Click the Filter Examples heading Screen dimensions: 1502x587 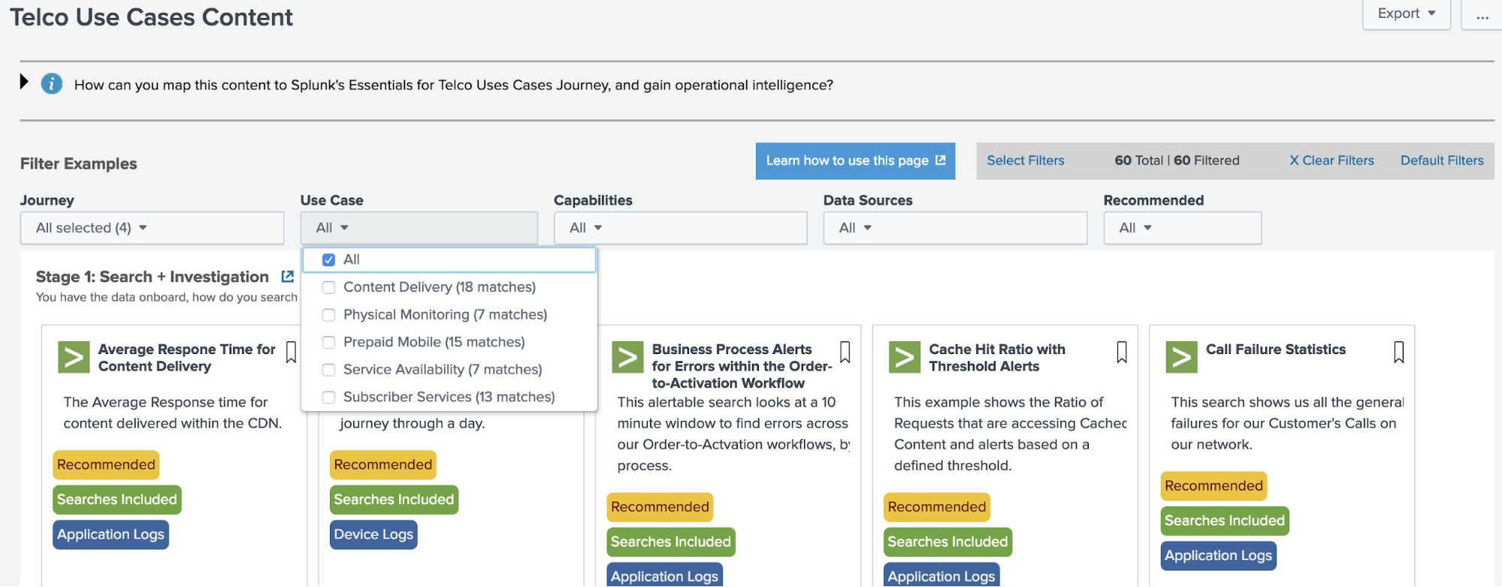pos(79,164)
